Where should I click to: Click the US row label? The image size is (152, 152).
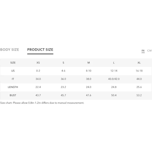pos(13,71)
